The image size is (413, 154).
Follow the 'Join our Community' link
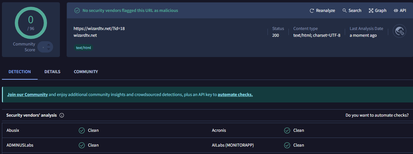(27, 95)
